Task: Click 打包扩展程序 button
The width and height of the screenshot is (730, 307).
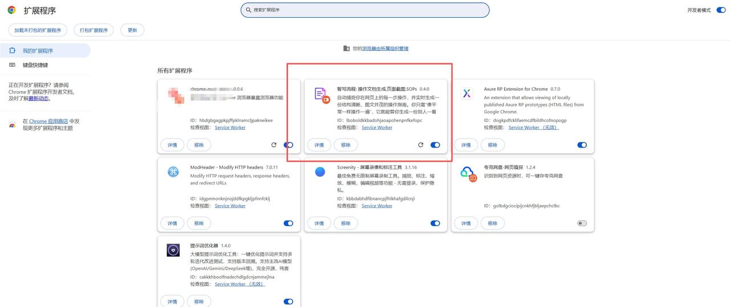Action: (x=94, y=30)
